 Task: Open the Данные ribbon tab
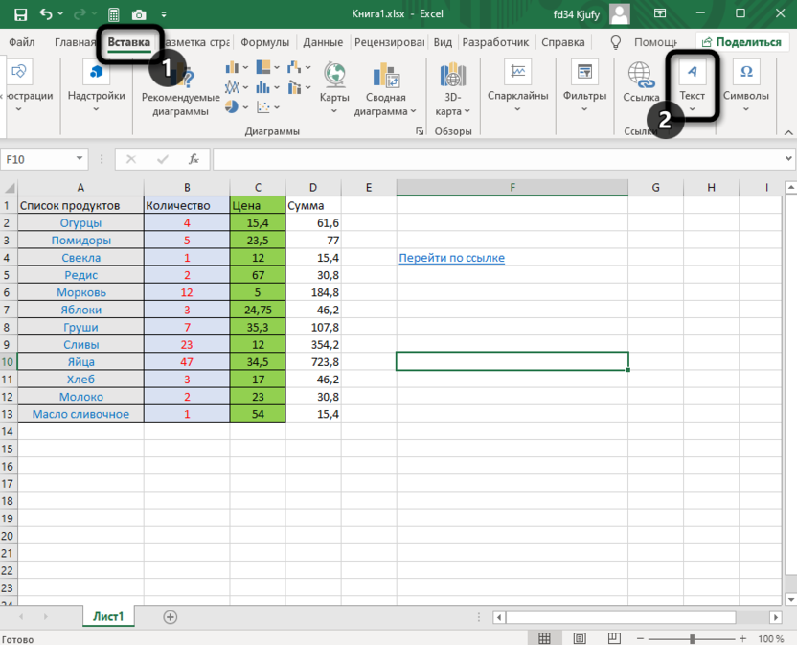pos(323,42)
